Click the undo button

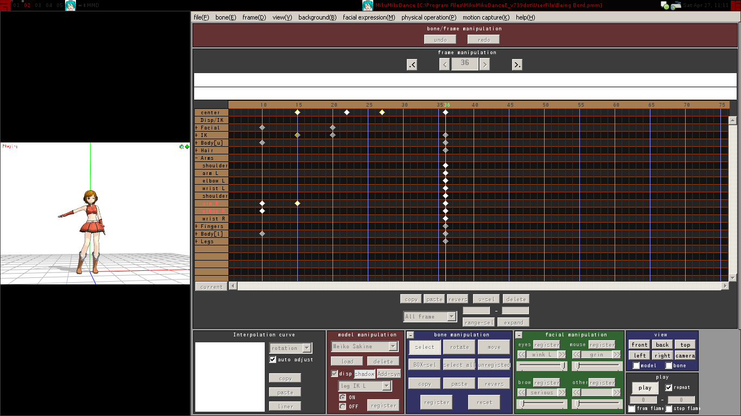(x=440, y=40)
